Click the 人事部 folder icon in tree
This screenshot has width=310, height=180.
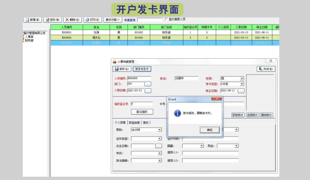(x=23, y=37)
